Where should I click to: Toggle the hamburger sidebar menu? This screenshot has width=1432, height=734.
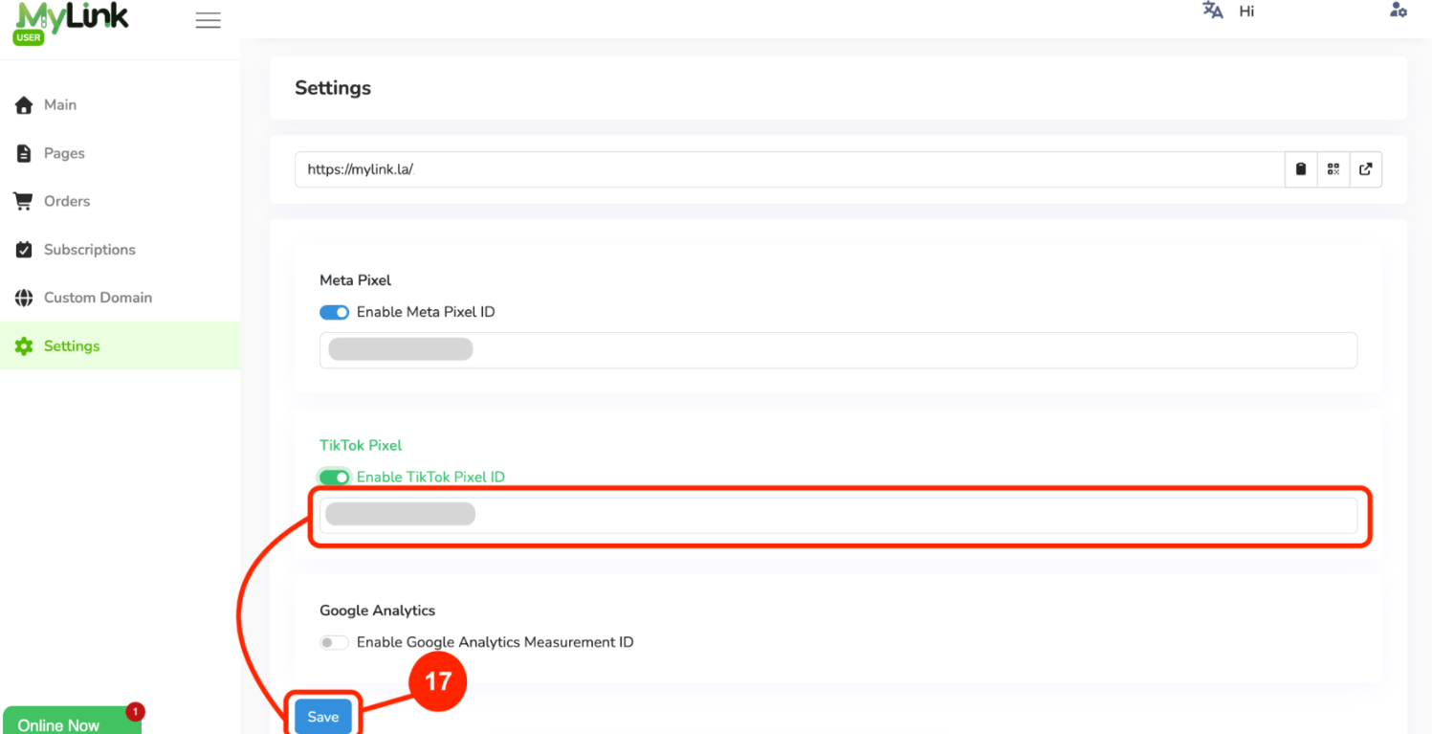tap(208, 21)
